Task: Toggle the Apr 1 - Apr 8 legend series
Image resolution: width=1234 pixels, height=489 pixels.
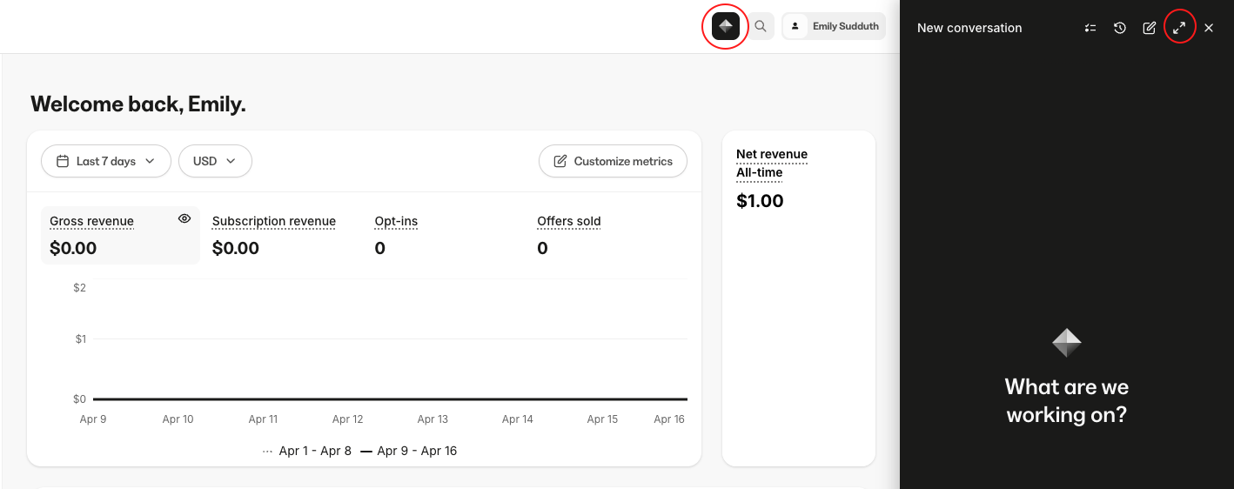Action: pyautogui.click(x=309, y=451)
